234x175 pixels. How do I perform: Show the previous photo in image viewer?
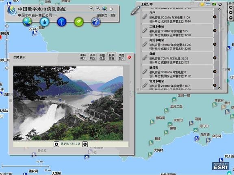click(56, 144)
